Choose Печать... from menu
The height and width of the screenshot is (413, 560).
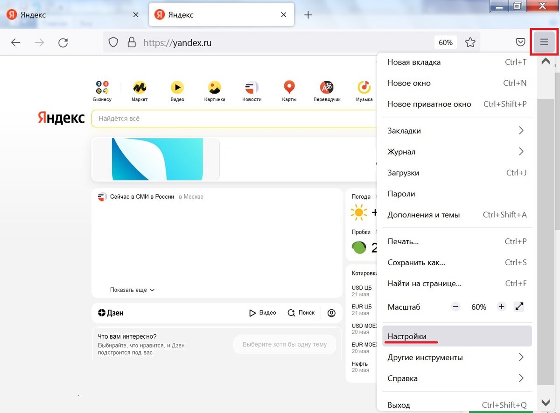point(457,241)
